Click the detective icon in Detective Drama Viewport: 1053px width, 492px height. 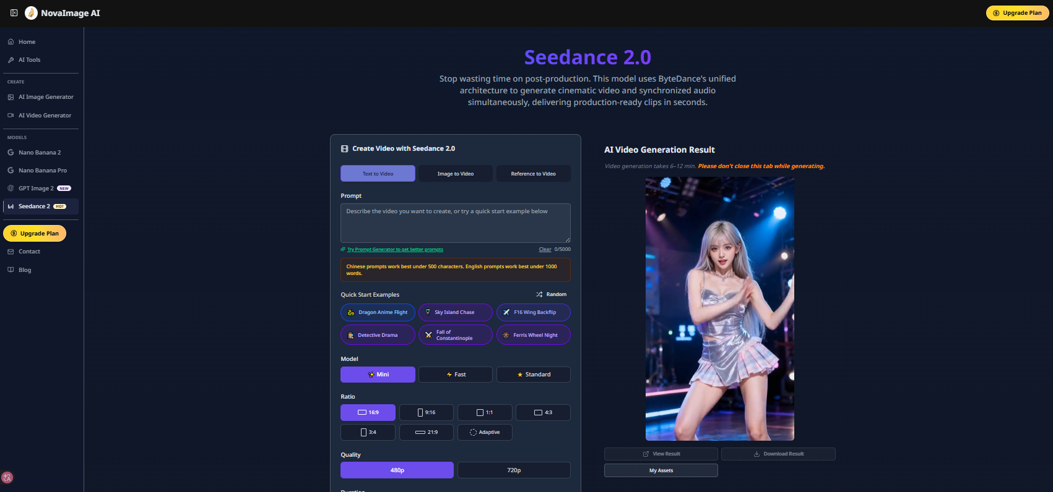pos(351,336)
